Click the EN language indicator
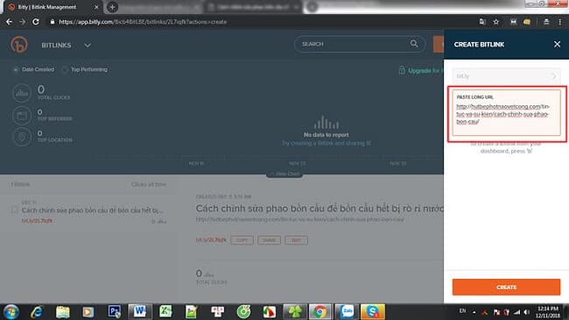 tap(462, 311)
